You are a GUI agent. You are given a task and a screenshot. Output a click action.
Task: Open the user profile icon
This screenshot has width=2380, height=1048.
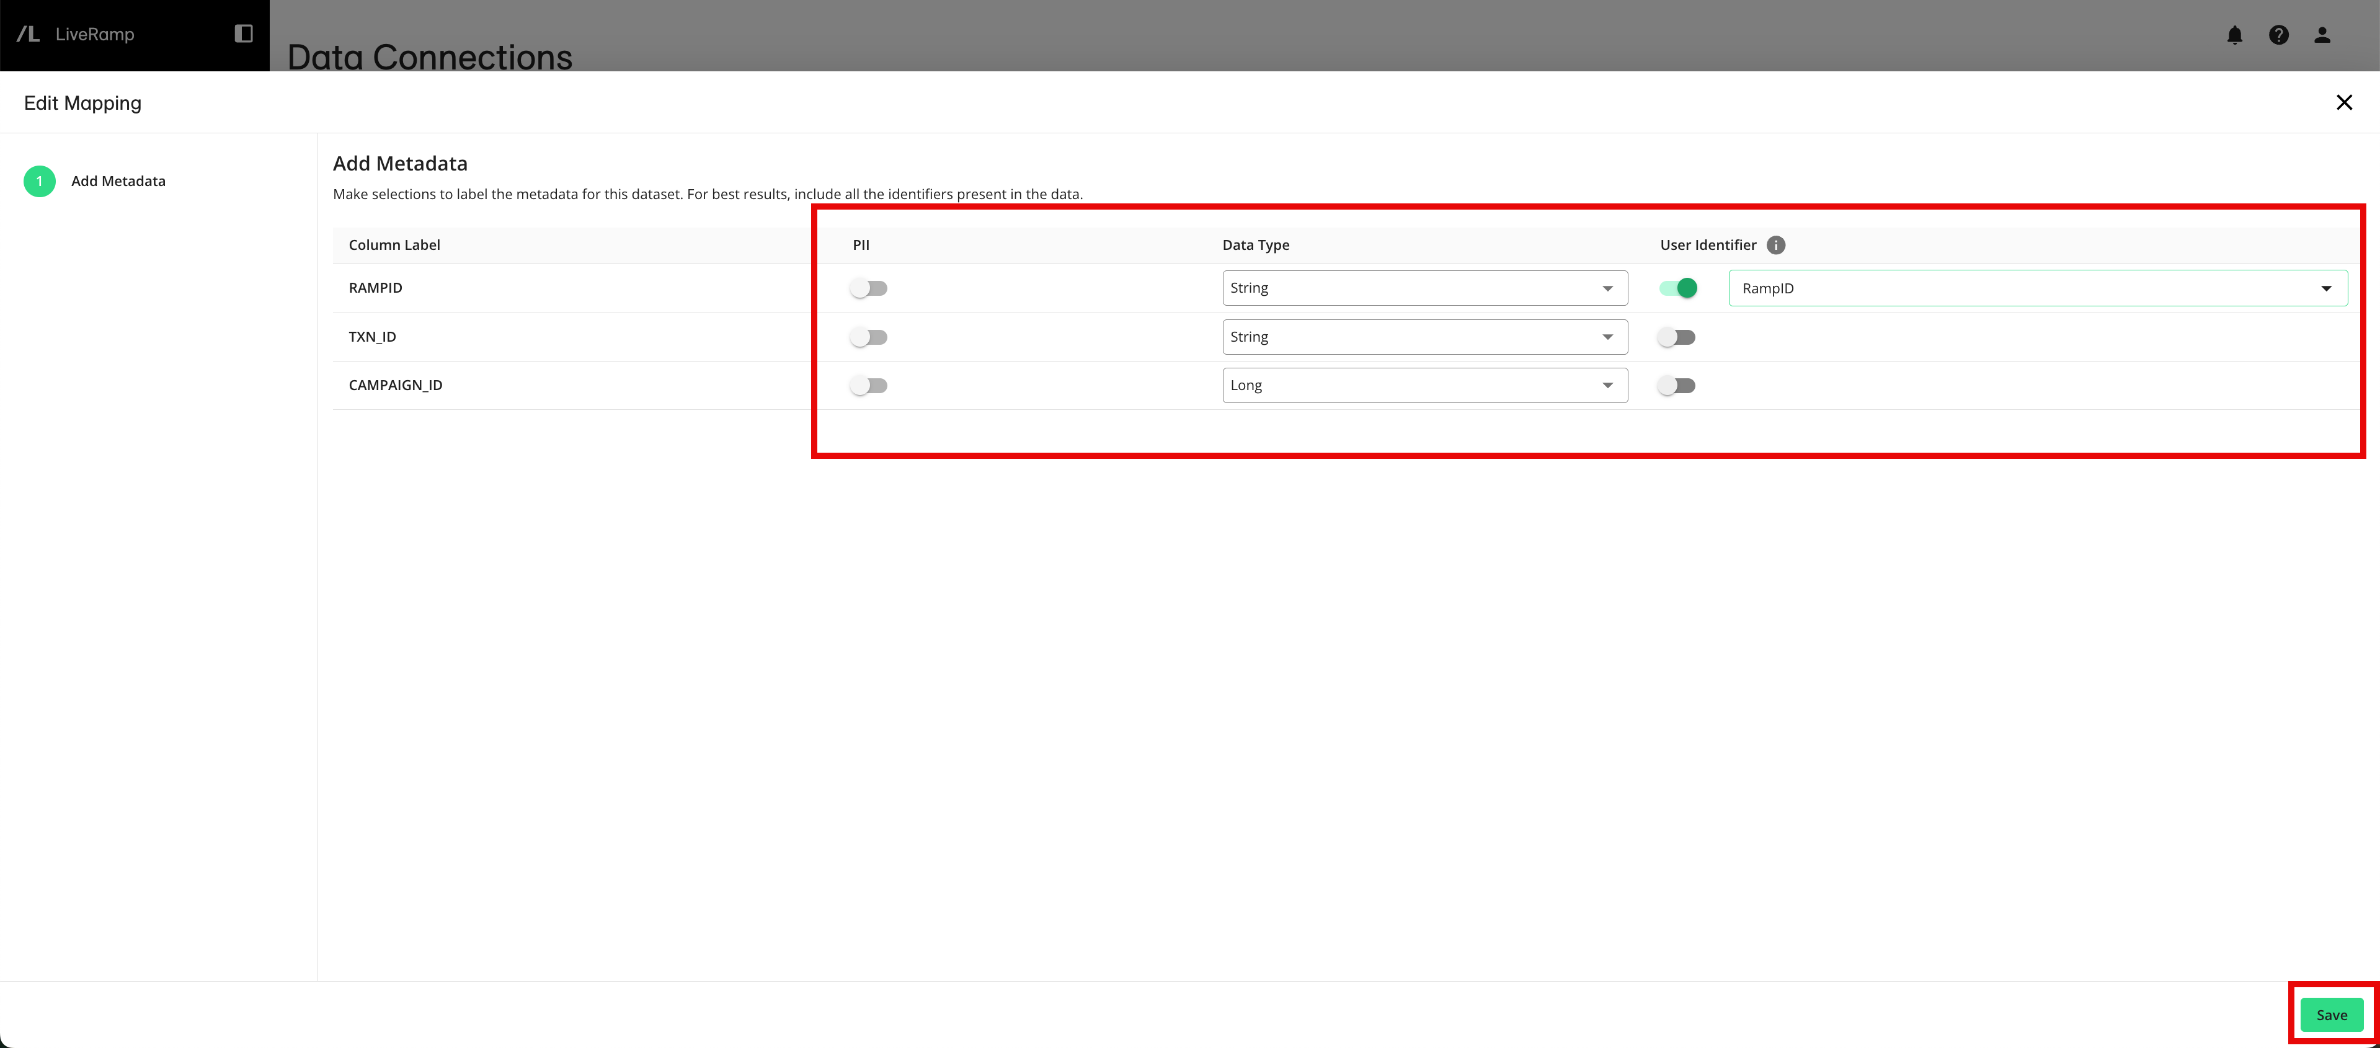(2323, 35)
